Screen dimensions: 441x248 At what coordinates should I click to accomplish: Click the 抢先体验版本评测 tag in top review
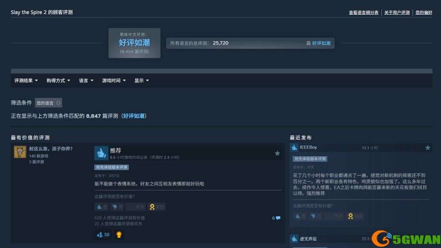(111, 167)
